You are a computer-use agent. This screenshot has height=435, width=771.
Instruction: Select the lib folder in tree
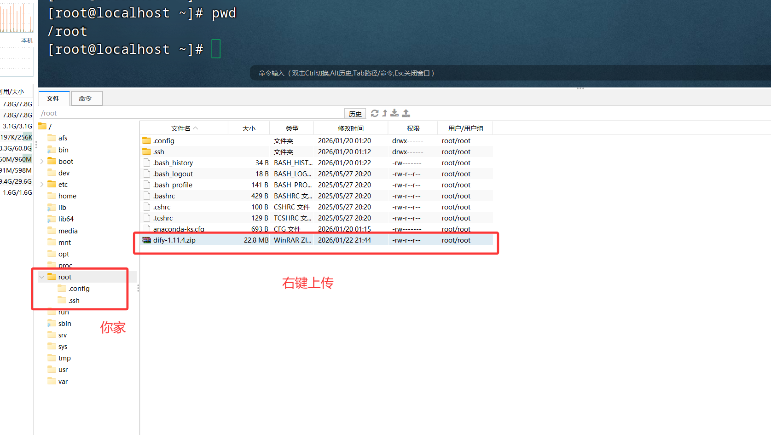57,208
